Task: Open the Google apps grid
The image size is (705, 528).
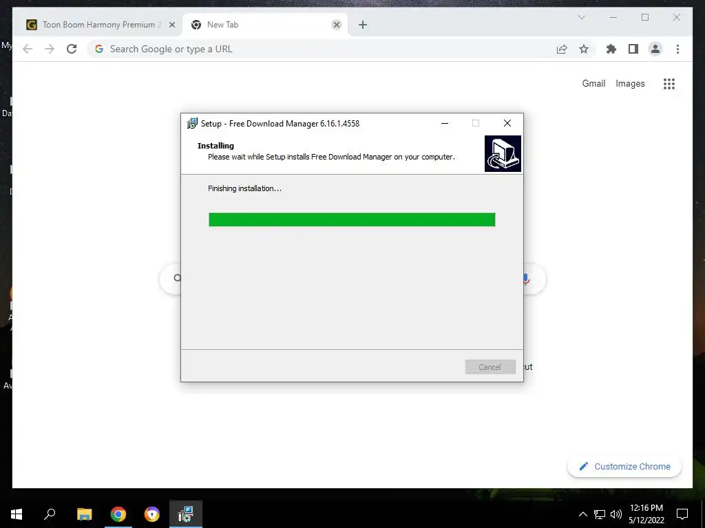Action: [669, 83]
